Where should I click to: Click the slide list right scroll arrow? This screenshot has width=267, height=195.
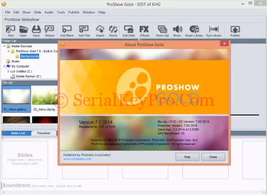264,192
